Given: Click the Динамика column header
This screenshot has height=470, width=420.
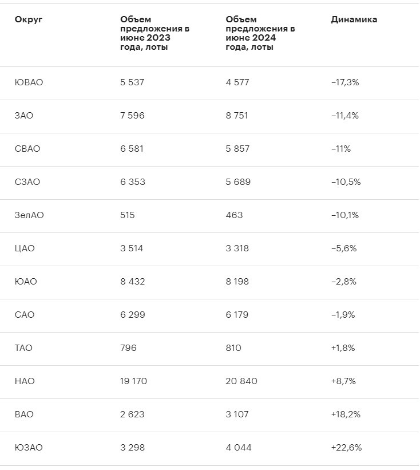Looking at the screenshot, I should coord(354,19).
